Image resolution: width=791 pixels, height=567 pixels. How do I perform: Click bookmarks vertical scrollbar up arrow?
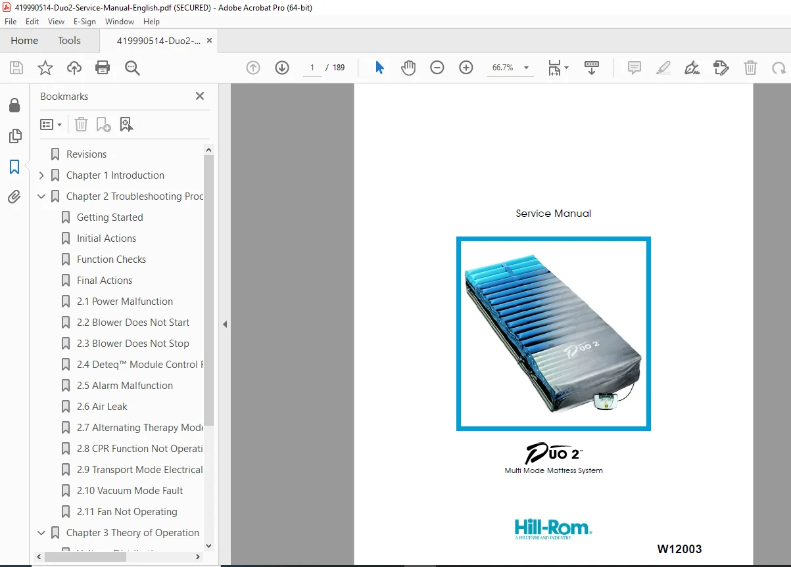[209, 150]
